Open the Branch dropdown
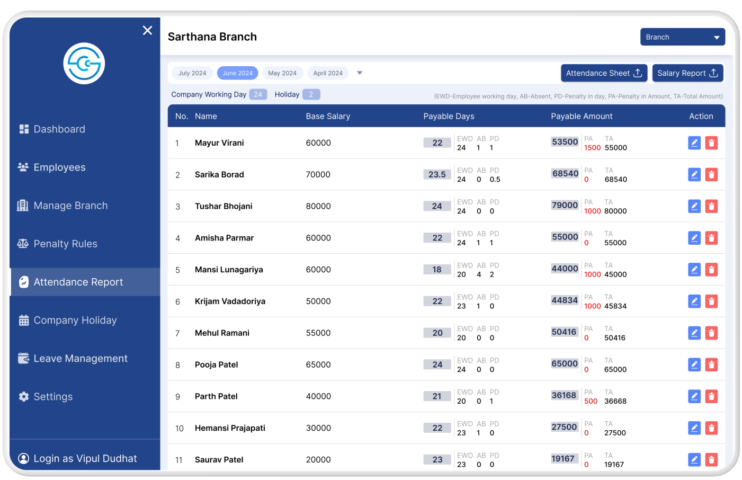Image resolution: width=742 pixels, height=480 pixels. [682, 37]
